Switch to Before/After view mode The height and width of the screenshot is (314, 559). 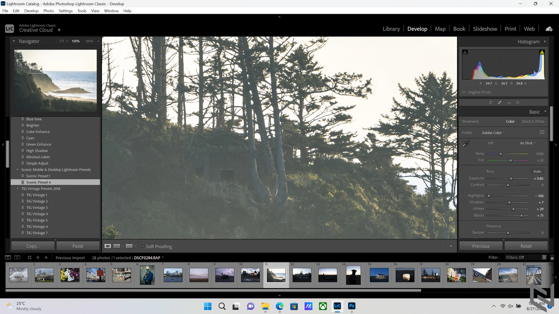point(117,246)
